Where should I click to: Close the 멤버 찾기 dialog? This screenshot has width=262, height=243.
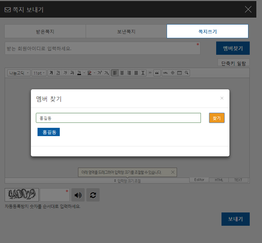point(222,98)
